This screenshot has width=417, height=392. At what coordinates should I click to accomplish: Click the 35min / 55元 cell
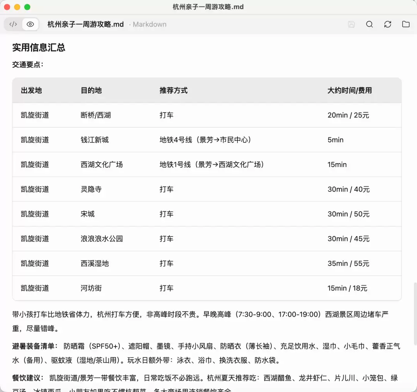tap(348, 264)
